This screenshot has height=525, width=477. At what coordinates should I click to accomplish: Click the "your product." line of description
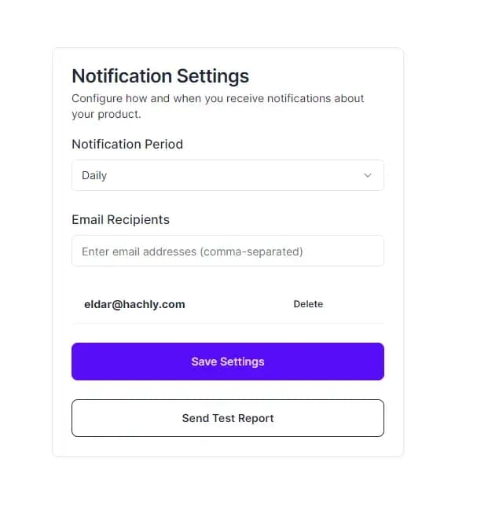coord(106,115)
